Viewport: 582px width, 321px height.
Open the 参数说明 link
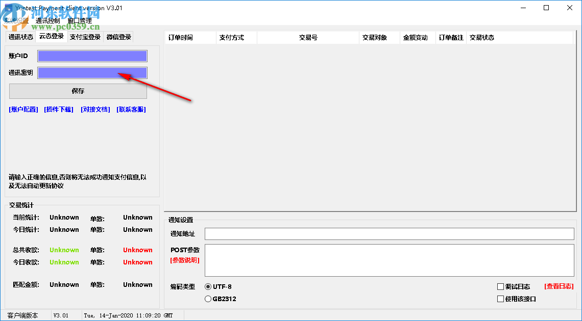point(185,261)
